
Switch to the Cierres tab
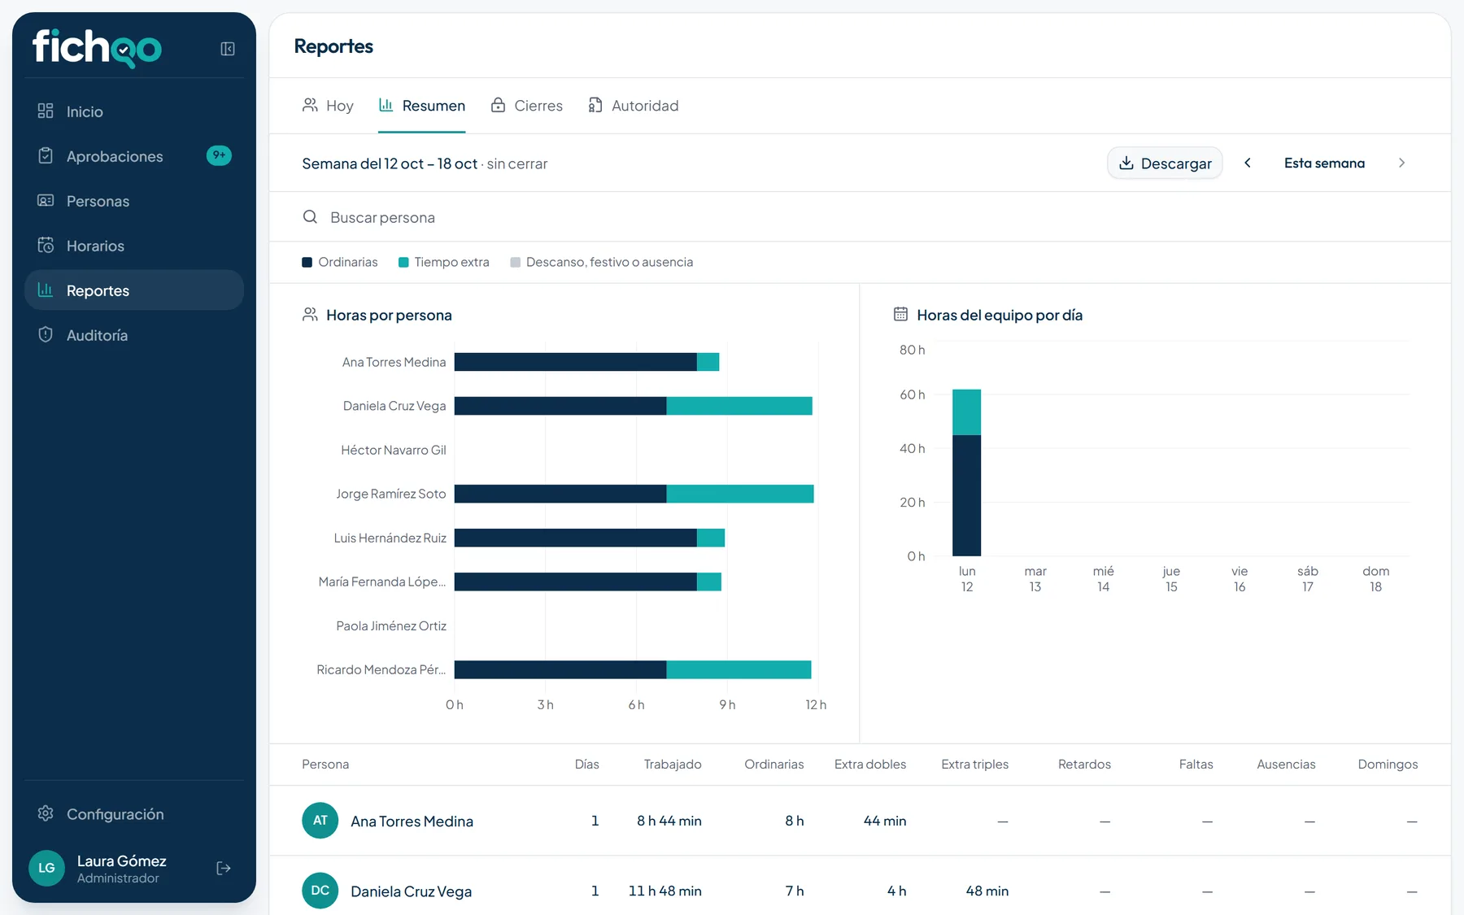(x=526, y=106)
